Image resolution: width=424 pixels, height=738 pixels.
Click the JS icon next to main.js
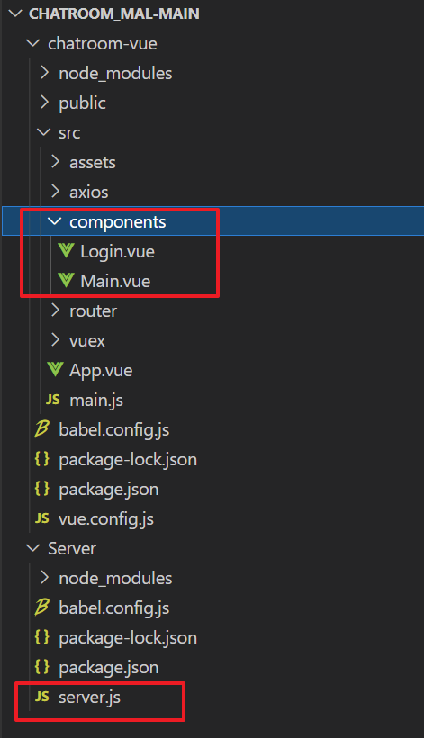(x=53, y=400)
